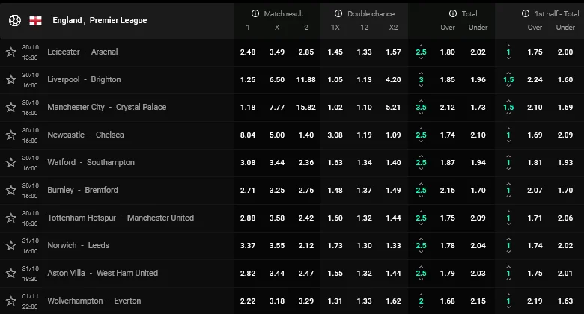Pick Chelsea win odds 1.40
Screen dimensions: 584x314
[x=305, y=135]
